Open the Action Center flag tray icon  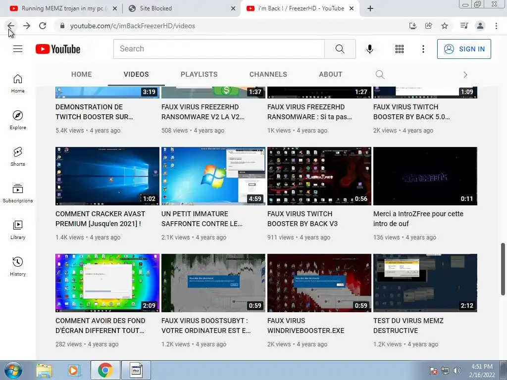click(433, 371)
